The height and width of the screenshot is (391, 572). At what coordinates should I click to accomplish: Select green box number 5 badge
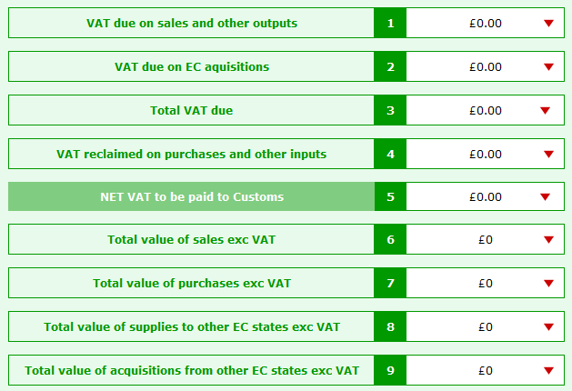coord(390,197)
